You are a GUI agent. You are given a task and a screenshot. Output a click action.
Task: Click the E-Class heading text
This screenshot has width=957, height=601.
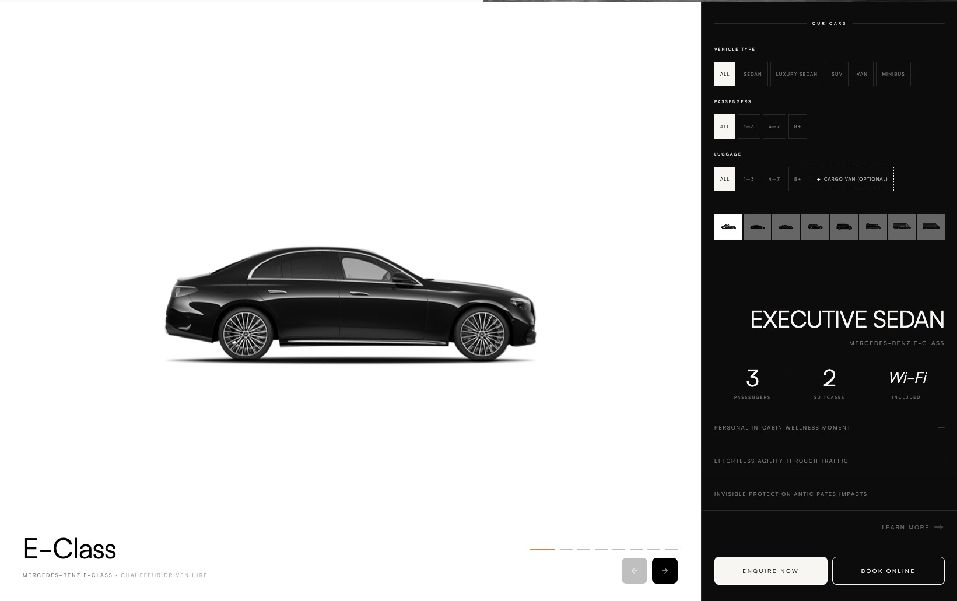pos(69,549)
